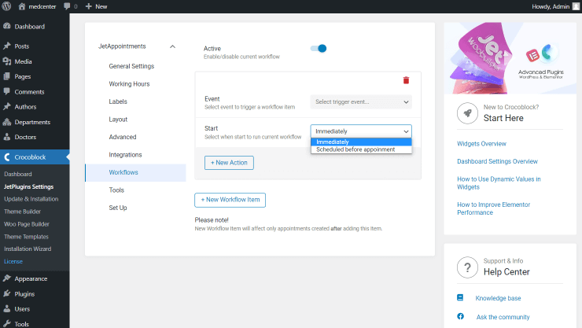Open the Set Up tab
The height and width of the screenshot is (328, 582).
pyautogui.click(x=118, y=208)
